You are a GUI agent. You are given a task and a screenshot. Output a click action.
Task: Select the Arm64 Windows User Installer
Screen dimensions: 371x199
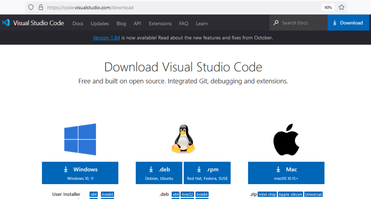pos(108,194)
